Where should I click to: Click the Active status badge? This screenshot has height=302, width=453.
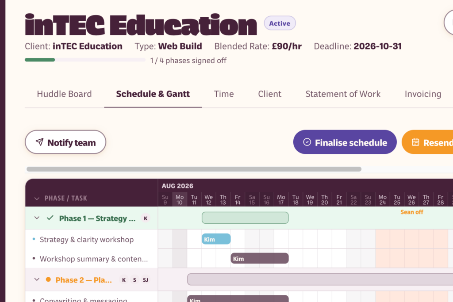point(280,23)
